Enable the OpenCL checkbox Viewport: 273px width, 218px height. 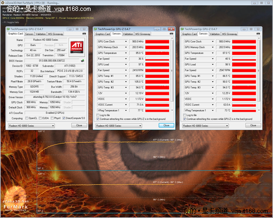(x=27, y=118)
